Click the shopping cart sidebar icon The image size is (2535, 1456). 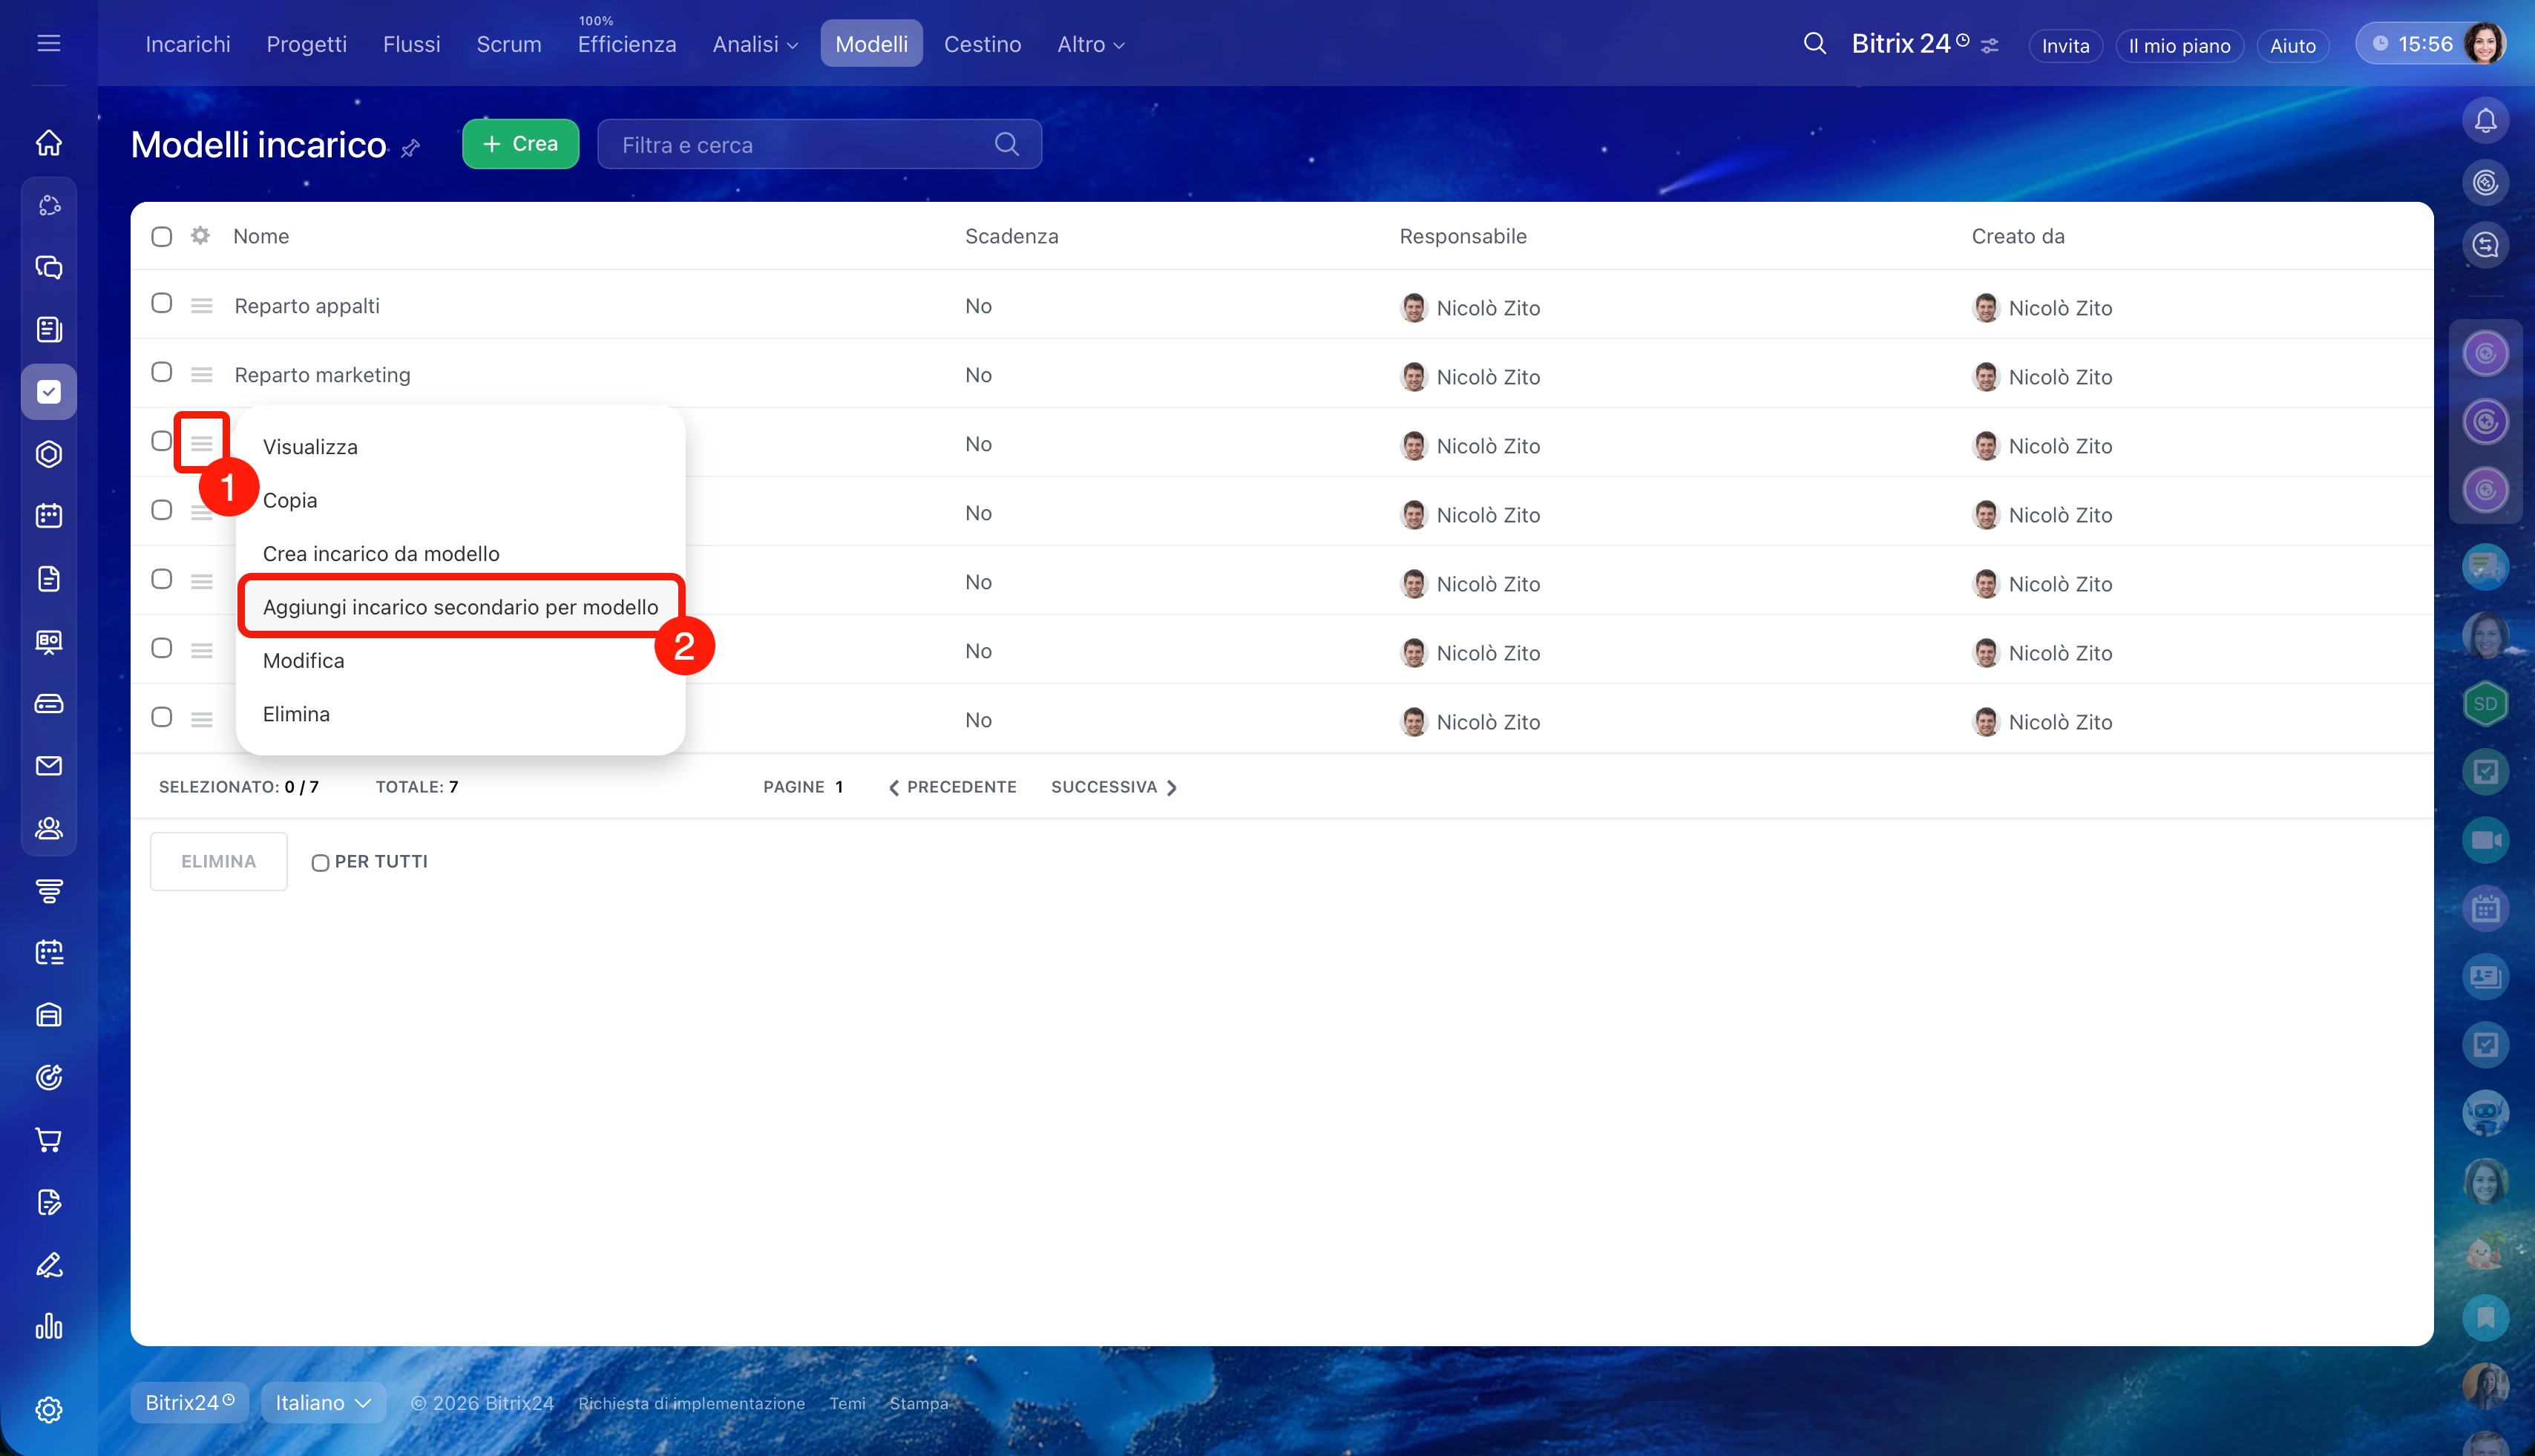[x=49, y=1139]
